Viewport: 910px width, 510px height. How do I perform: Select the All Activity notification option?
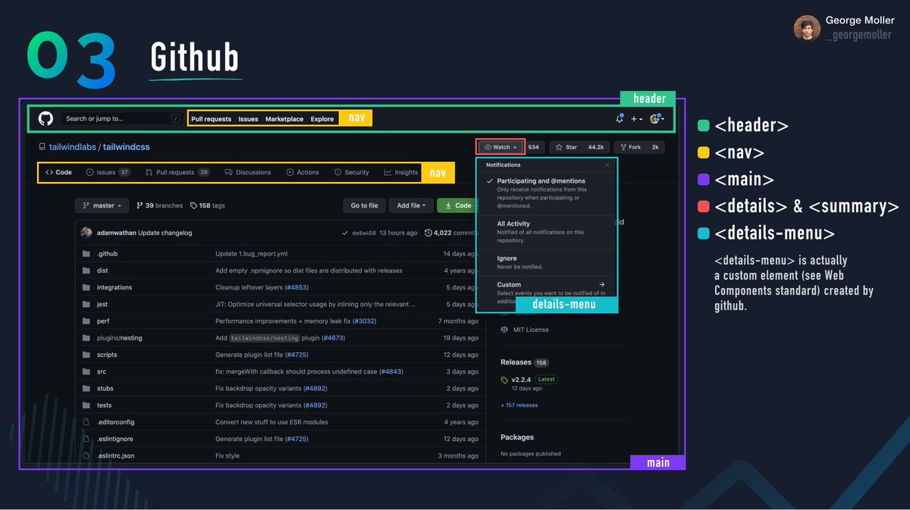(547, 232)
